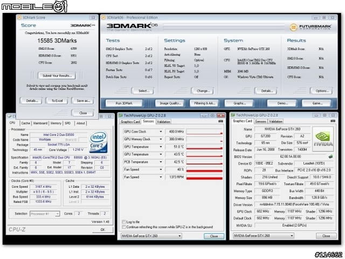
Task: Click the Close button in 3DMark Score window
Action: [x=83, y=113]
